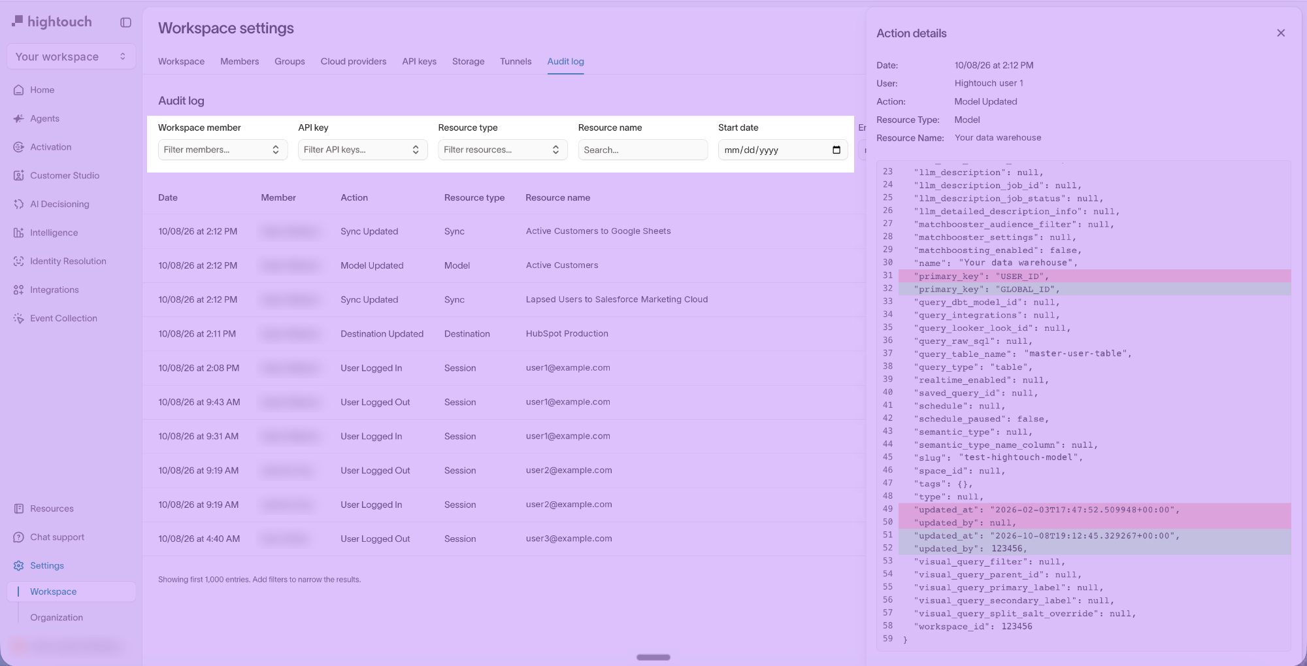1307x666 pixels.
Task: Click the Home icon in sidebar
Action: [x=18, y=90]
